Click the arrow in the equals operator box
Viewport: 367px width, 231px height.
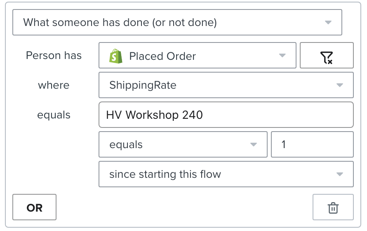[x=254, y=144]
